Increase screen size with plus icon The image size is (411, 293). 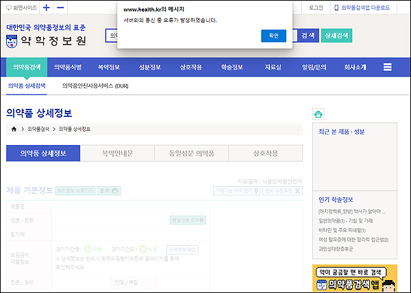[x=47, y=8]
